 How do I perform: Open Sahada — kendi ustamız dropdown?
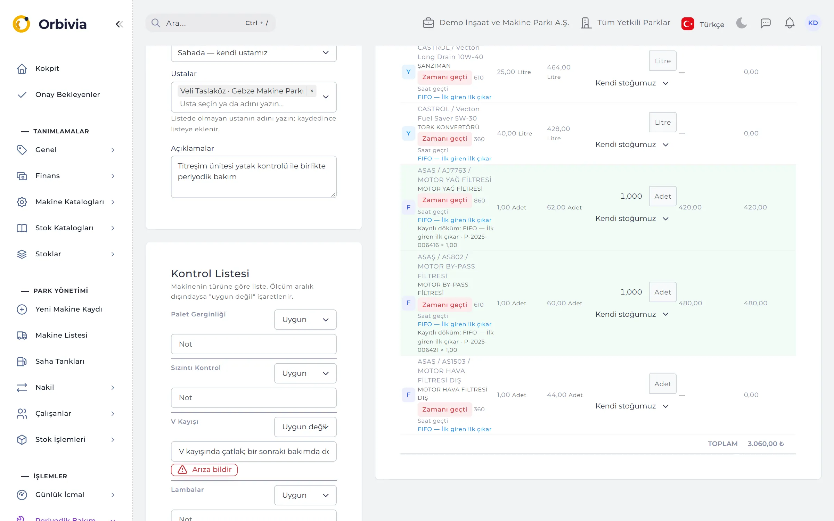pyautogui.click(x=254, y=53)
